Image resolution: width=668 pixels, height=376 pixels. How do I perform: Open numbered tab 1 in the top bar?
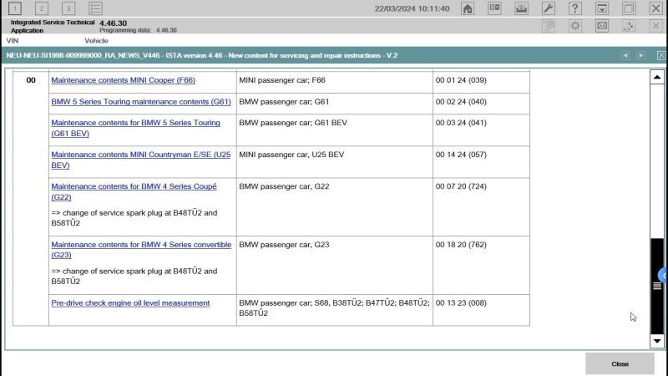(14, 8)
